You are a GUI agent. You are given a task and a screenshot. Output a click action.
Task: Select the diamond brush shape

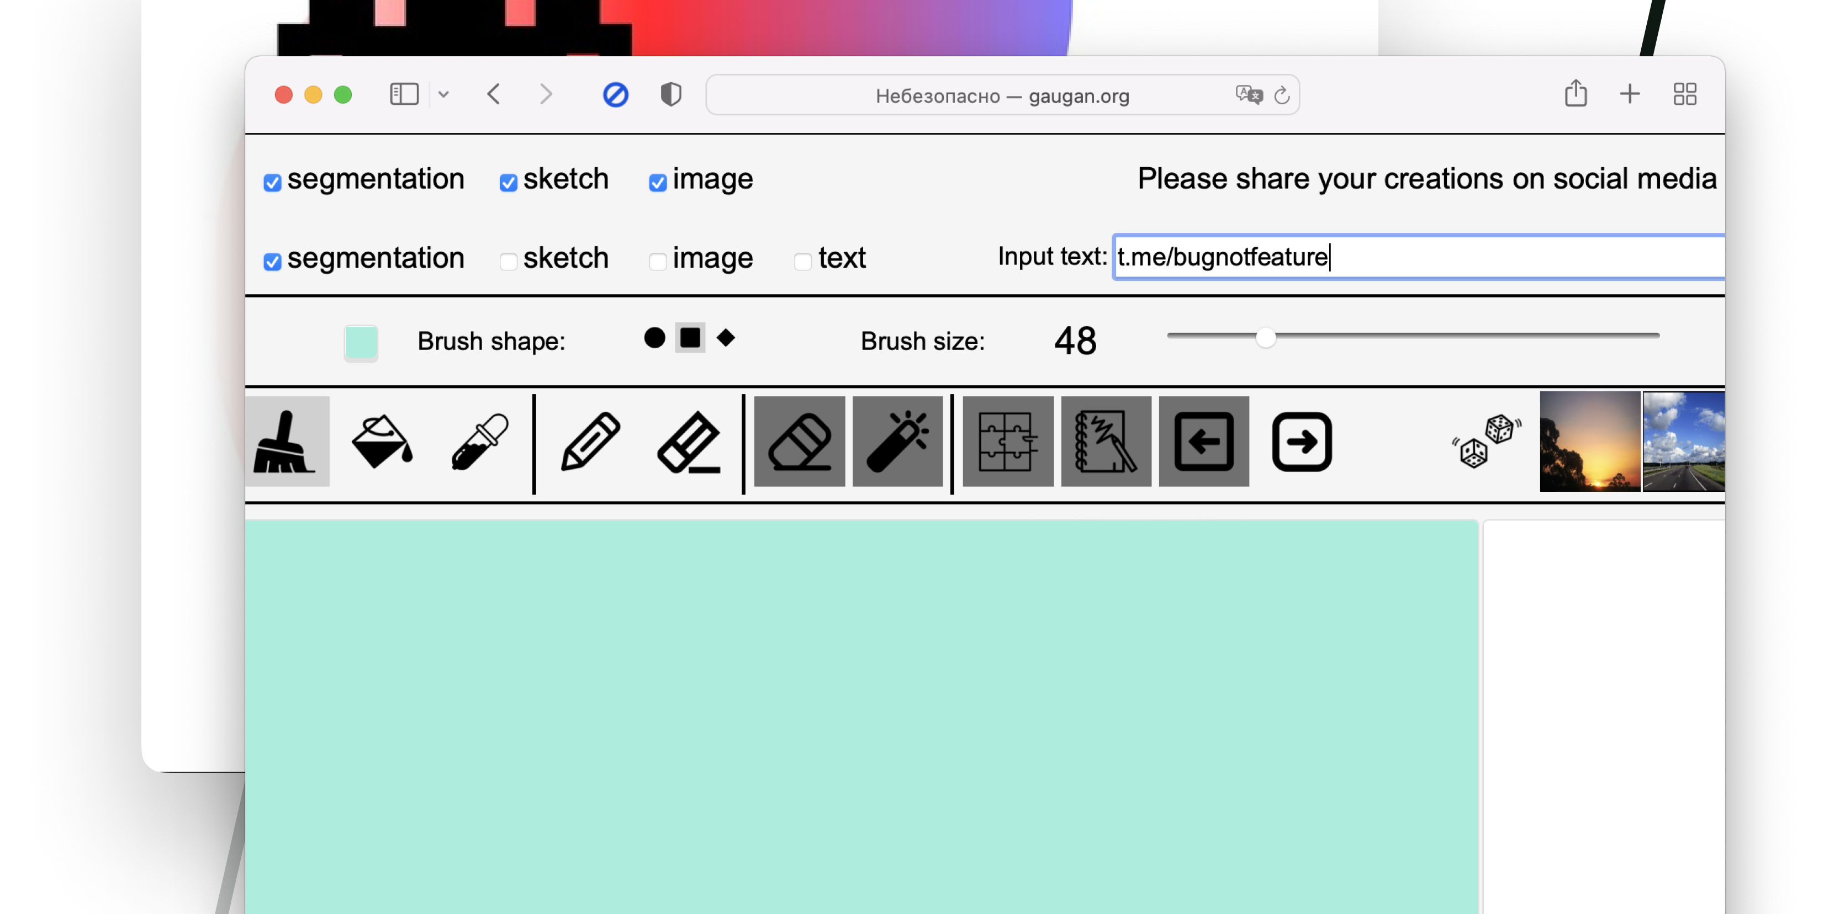point(726,338)
